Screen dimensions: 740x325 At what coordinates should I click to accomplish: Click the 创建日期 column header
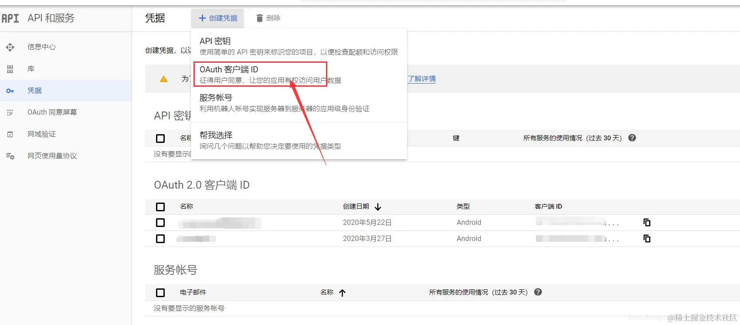(x=356, y=207)
